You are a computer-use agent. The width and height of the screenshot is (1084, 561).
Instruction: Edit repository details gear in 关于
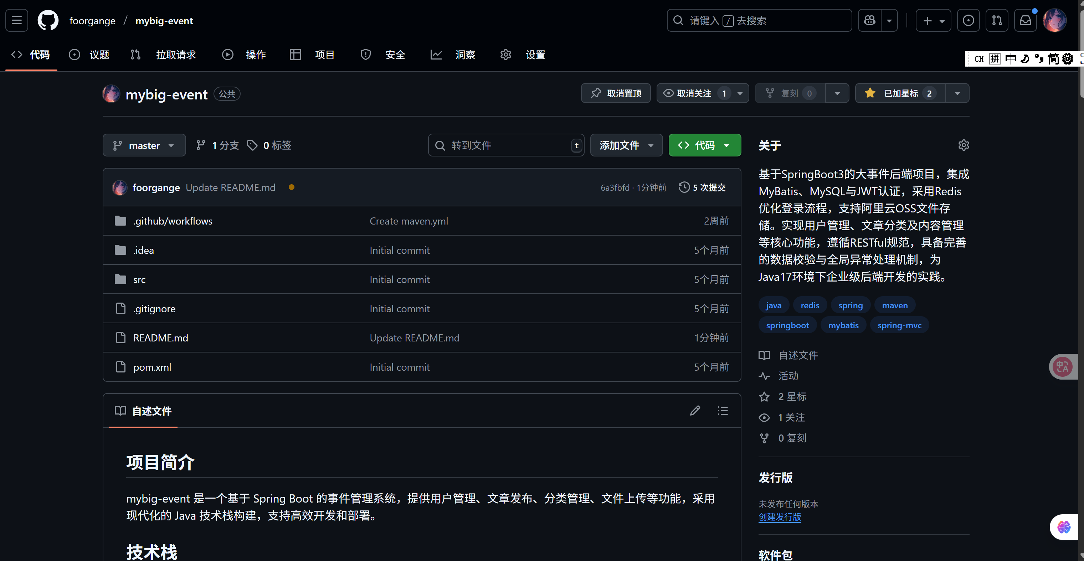963,145
